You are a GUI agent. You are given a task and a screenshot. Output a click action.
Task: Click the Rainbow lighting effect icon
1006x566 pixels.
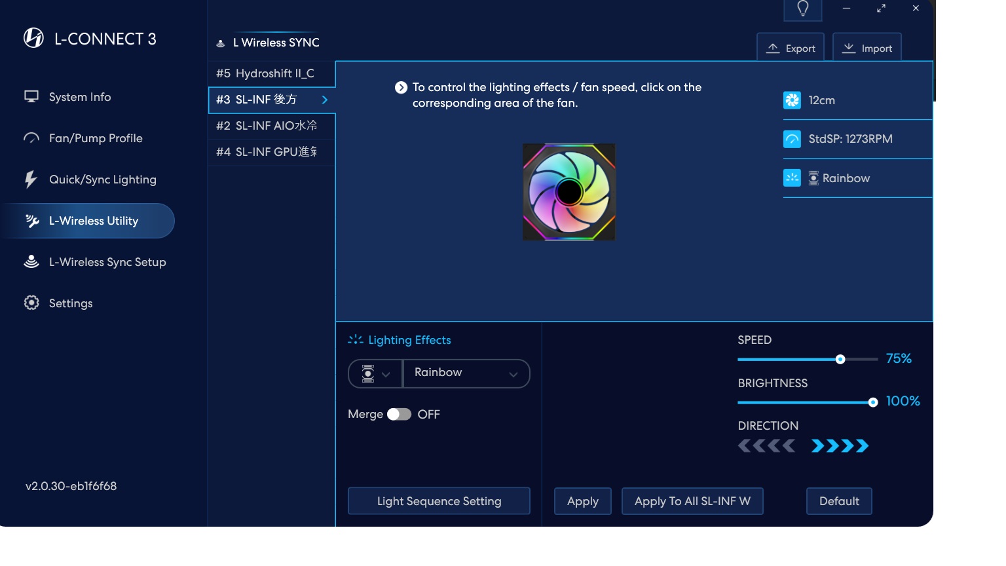(x=792, y=178)
